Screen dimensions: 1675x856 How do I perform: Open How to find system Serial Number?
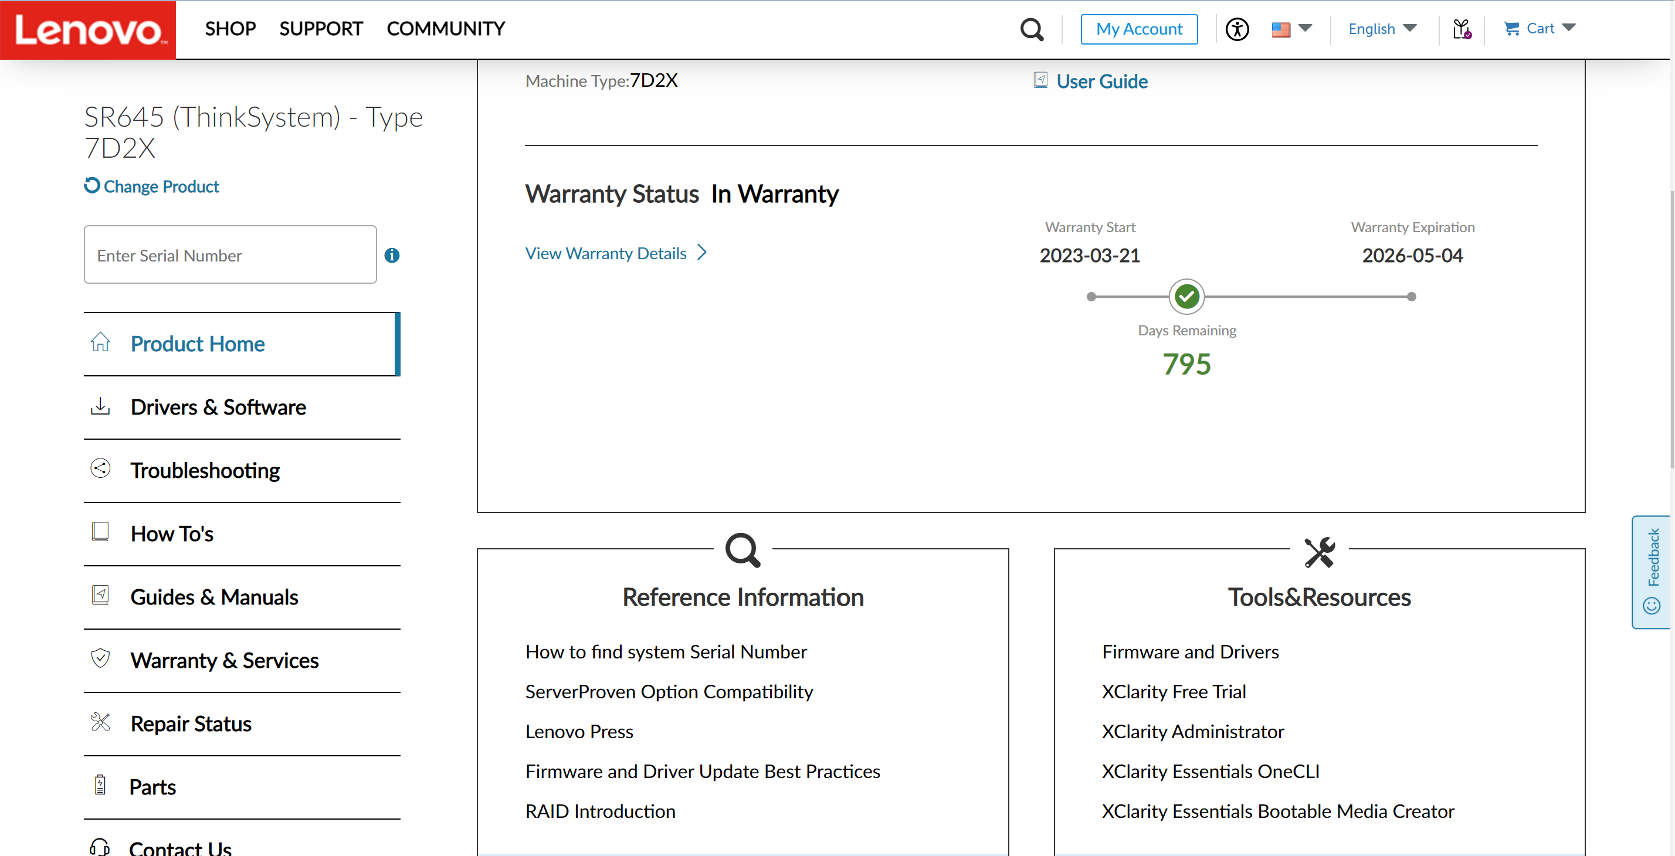point(666,651)
